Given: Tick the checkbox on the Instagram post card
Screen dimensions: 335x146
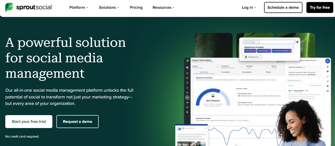Looking at the screenshot, I should tap(205, 129).
